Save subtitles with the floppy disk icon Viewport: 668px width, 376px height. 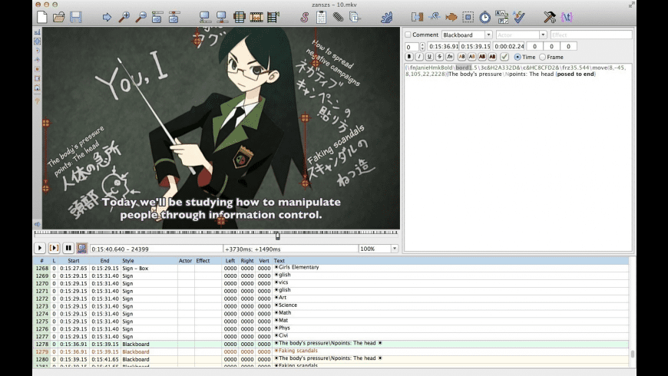tap(76, 17)
